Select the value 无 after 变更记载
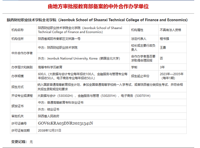The image size is (200, 148). (31, 142)
